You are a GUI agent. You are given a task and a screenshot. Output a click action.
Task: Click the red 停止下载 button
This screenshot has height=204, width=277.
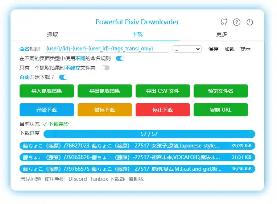coord(163,110)
